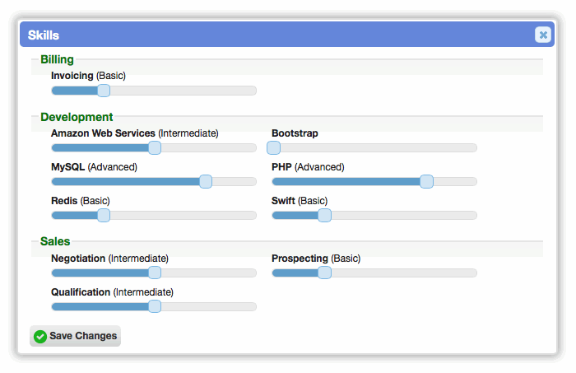Click the Save Changes button label
Viewport: 576px width, 373px height.
(x=83, y=336)
